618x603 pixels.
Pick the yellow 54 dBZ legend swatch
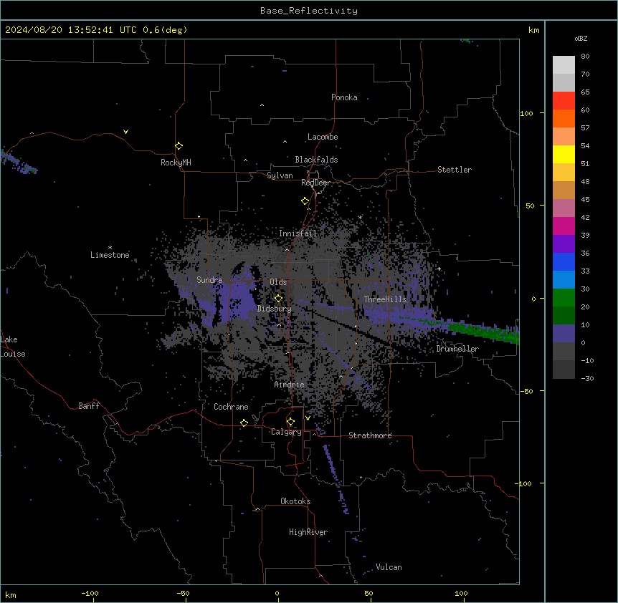[564, 154]
